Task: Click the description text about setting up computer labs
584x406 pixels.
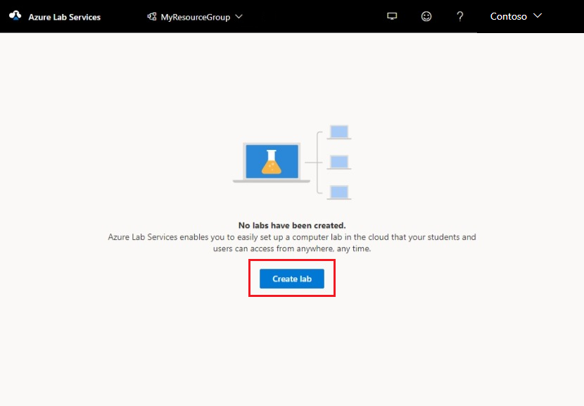Action: (291, 242)
